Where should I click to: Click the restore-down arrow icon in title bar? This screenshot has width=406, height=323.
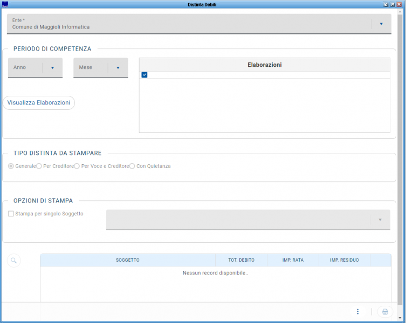pyautogui.click(x=386, y=4)
